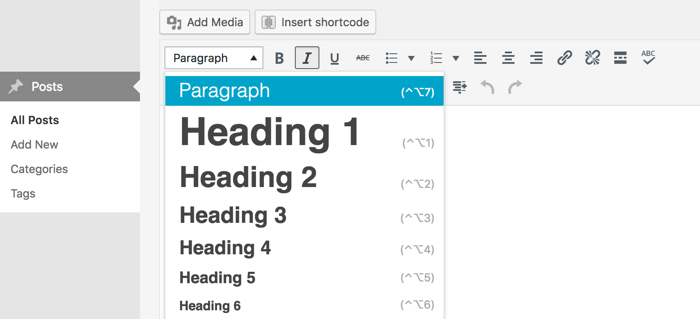Choose Heading 3 format
Viewport: 700px width, 319px height.
pyautogui.click(x=304, y=215)
